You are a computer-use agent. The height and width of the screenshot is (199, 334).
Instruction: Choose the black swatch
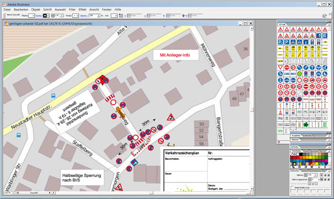(x=301, y=154)
